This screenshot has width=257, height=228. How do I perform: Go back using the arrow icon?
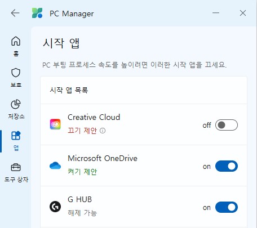coord(15,13)
